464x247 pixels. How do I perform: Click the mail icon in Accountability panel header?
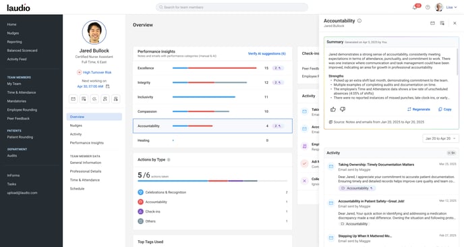[x=432, y=23]
